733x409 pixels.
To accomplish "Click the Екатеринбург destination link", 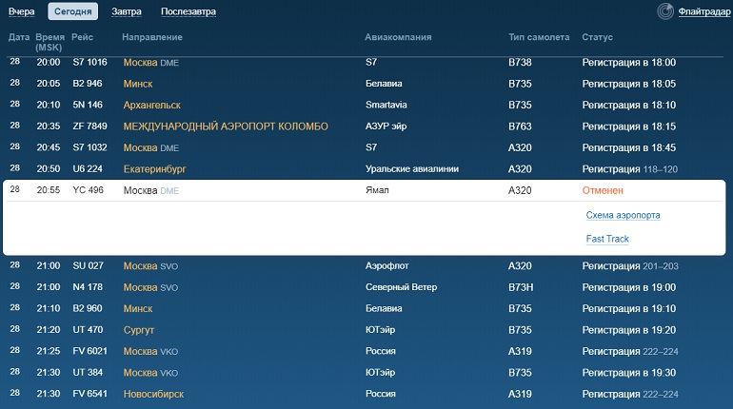I will click(x=155, y=169).
